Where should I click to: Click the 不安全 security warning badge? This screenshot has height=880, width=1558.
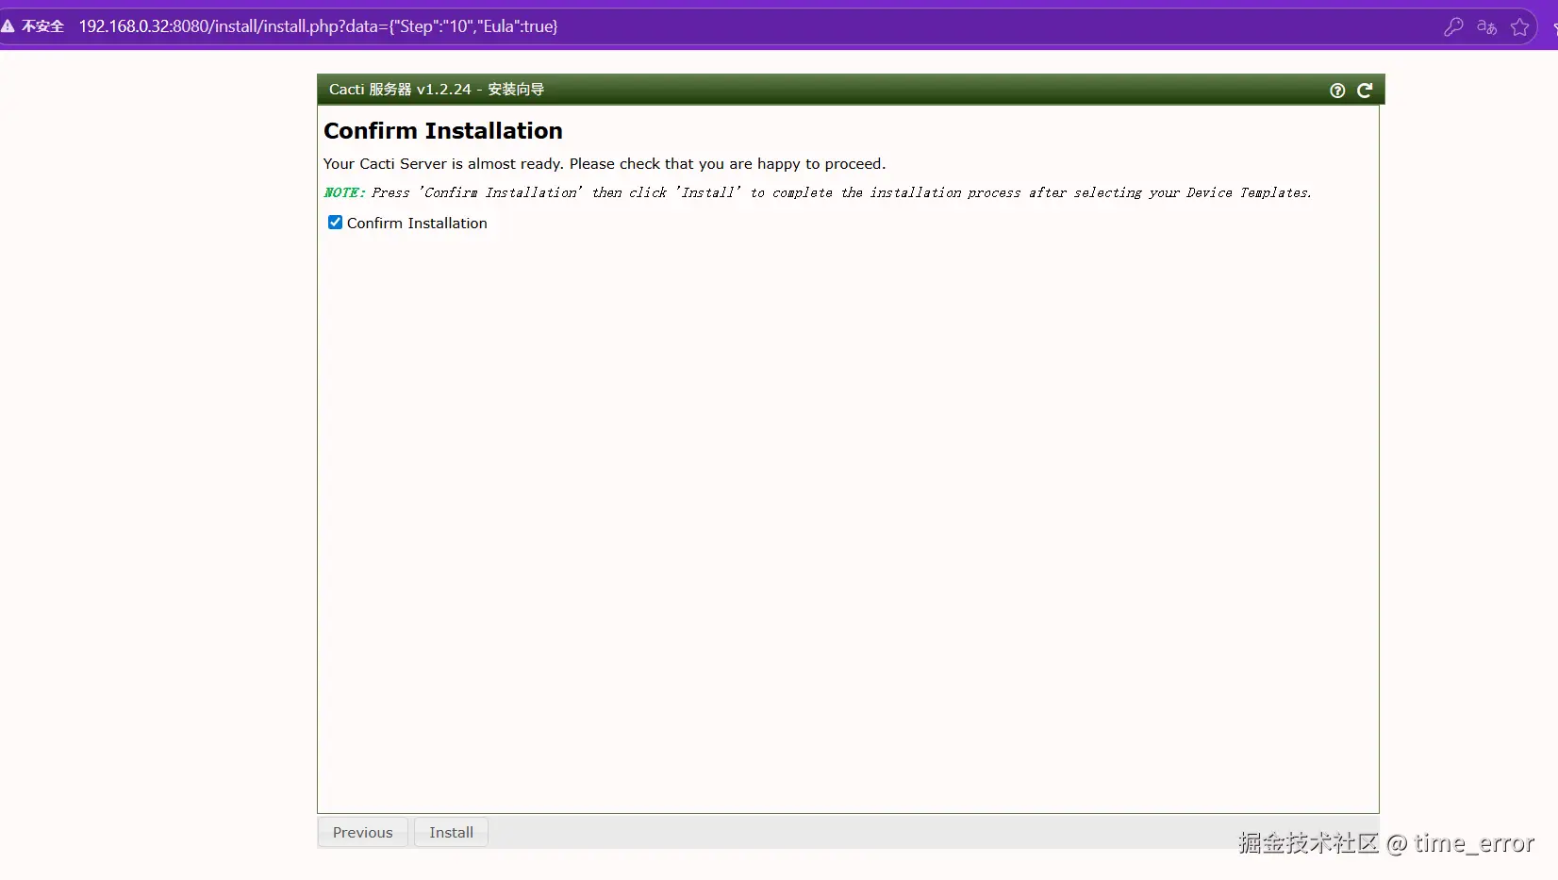point(33,25)
